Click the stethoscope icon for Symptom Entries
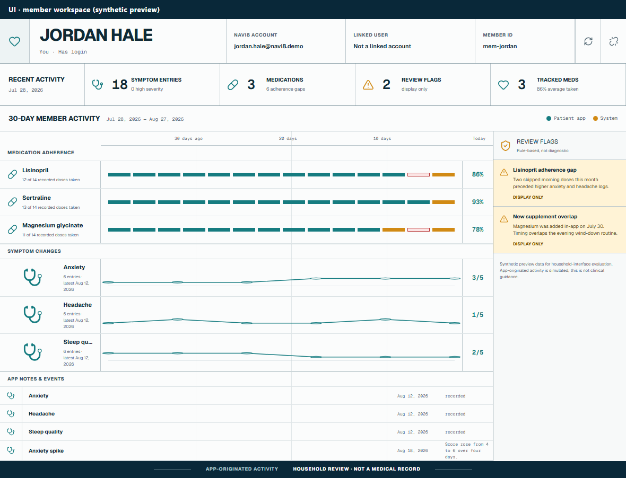The image size is (626, 478). pos(98,84)
